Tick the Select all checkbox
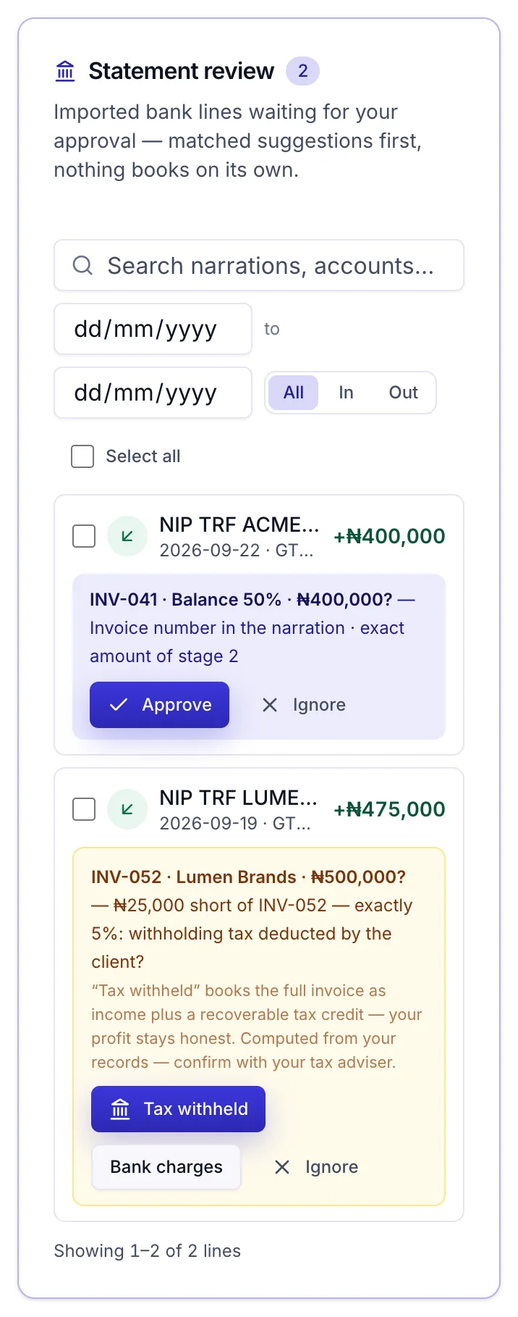 coord(82,456)
